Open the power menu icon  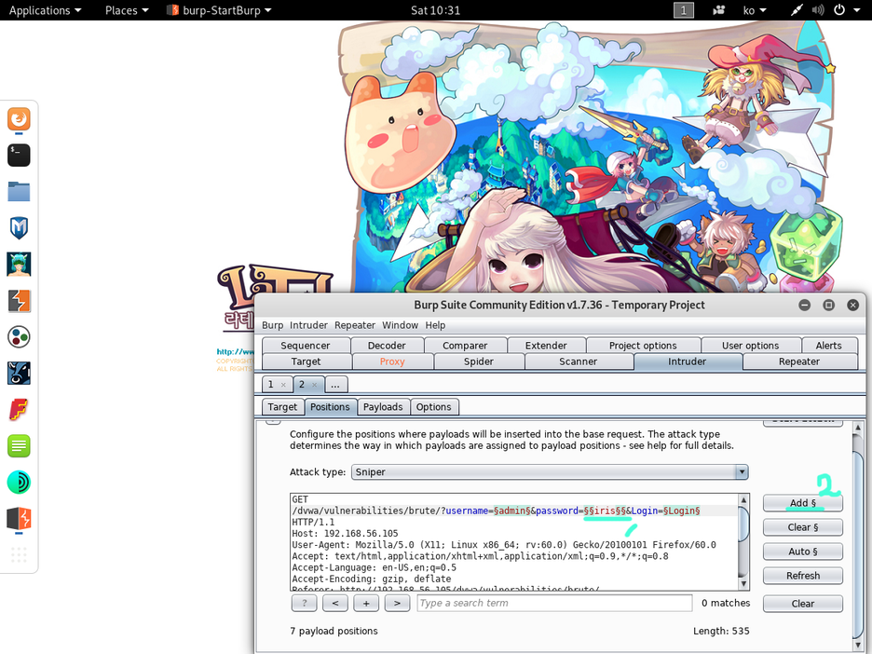click(x=839, y=10)
